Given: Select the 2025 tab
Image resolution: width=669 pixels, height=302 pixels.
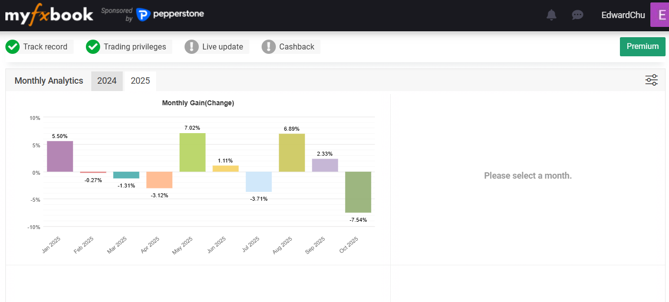Looking at the screenshot, I should [x=140, y=81].
